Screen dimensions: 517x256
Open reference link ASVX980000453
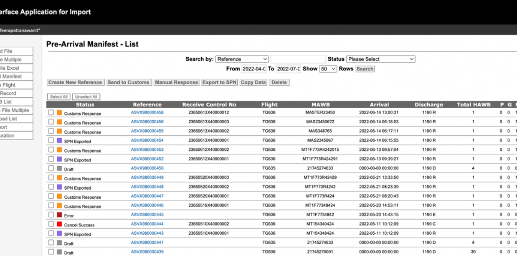147,150
